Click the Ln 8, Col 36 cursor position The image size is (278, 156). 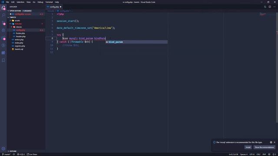click(x=233, y=154)
